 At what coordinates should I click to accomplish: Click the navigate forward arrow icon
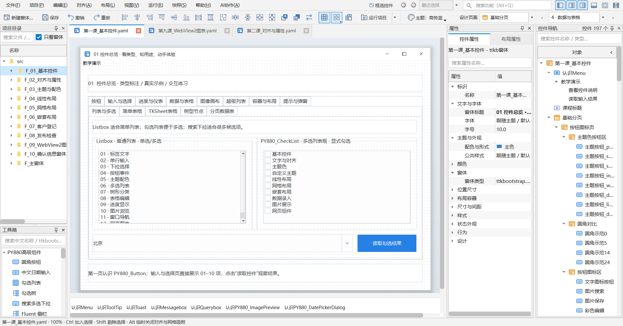[413, 5]
